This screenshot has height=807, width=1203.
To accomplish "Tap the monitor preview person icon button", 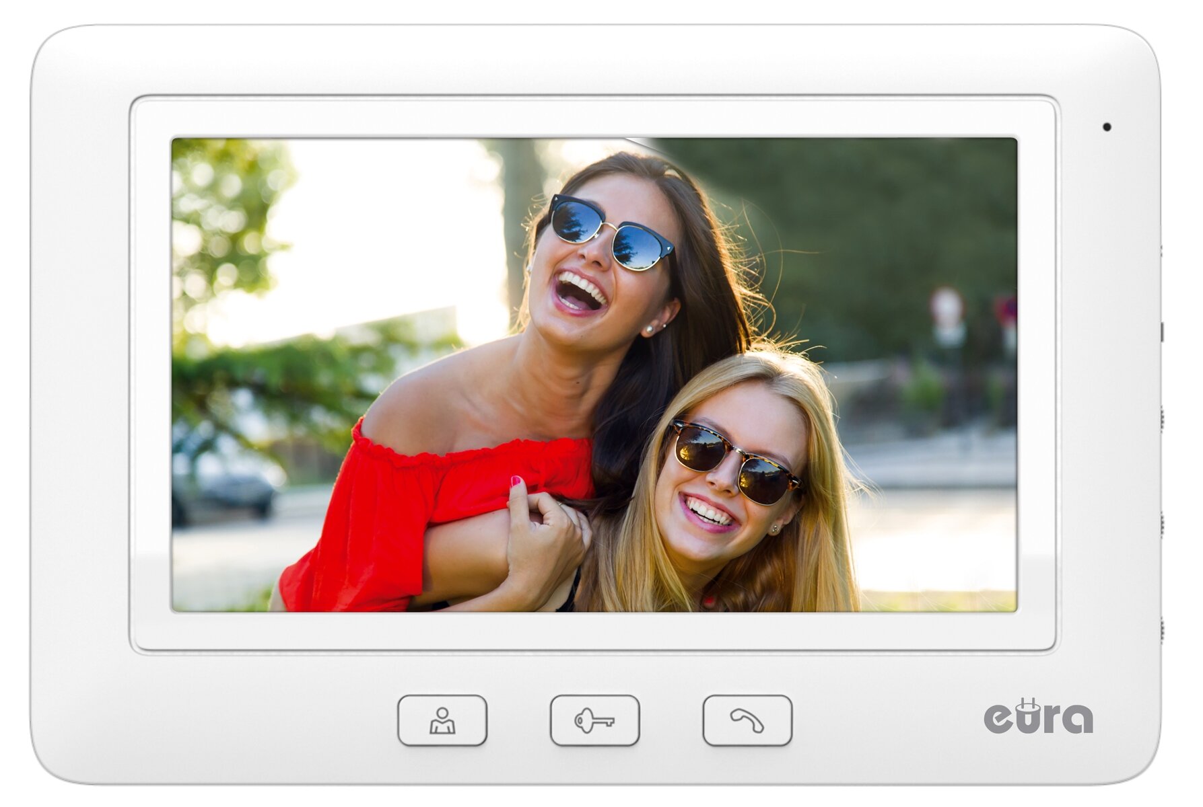I will pyautogui.click(x=442, y=720).
